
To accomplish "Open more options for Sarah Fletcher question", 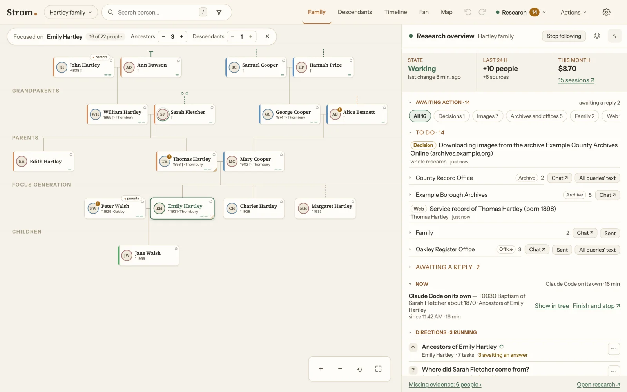I will 614,371.
